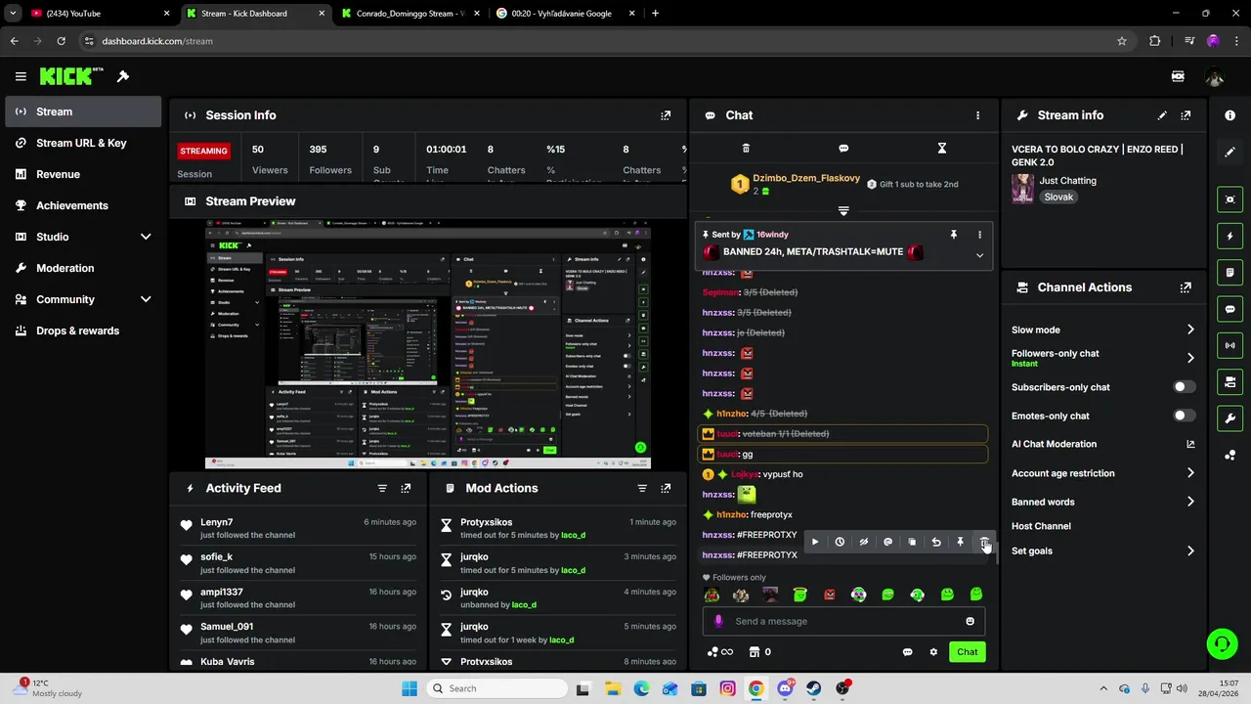Click the timeout clock icon on hovered message
1251x704 pixels.
click(840, 542)
